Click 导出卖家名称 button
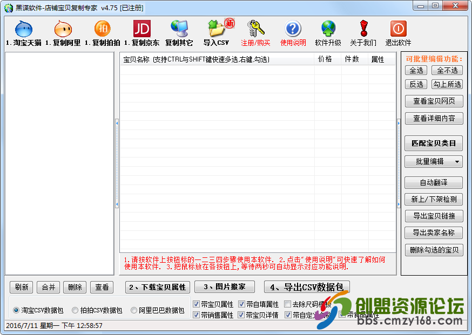 coord(434,233)
